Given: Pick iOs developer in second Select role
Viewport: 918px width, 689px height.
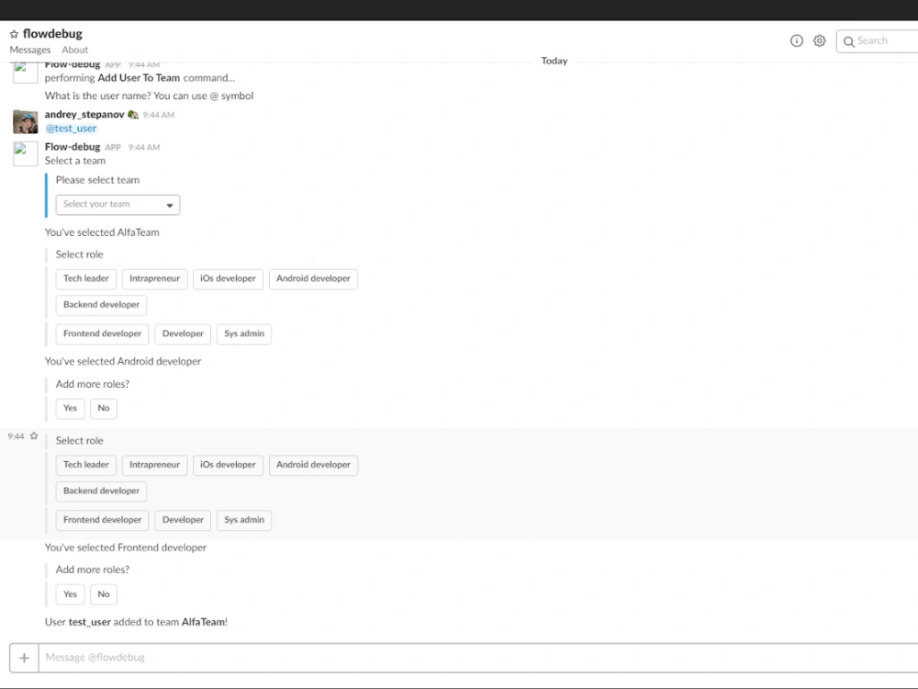Looking at the screenshot, I should click(x=228, y=465).
